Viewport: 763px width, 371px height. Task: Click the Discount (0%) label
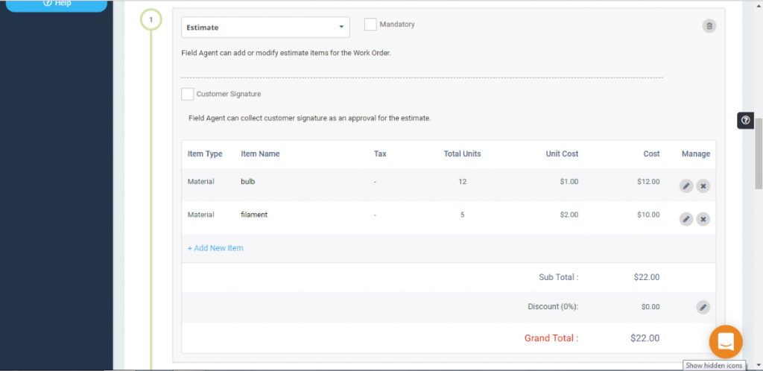(554, 307)
